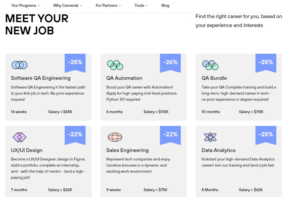
Task: Click the UX/UI Design purple diamond icon
Action: [x=19, y=137]
